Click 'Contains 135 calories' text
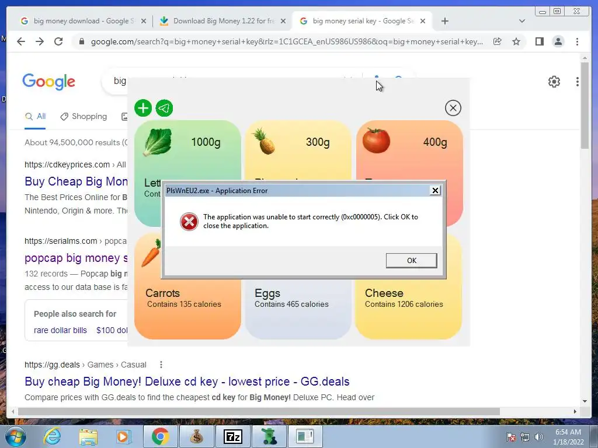 tap(184, 304)
